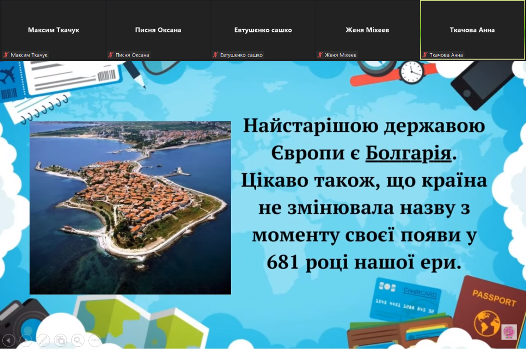Screen dimensions: 527x349
Task: Click the aerial peninsula town photo
Action: (131, 208)
